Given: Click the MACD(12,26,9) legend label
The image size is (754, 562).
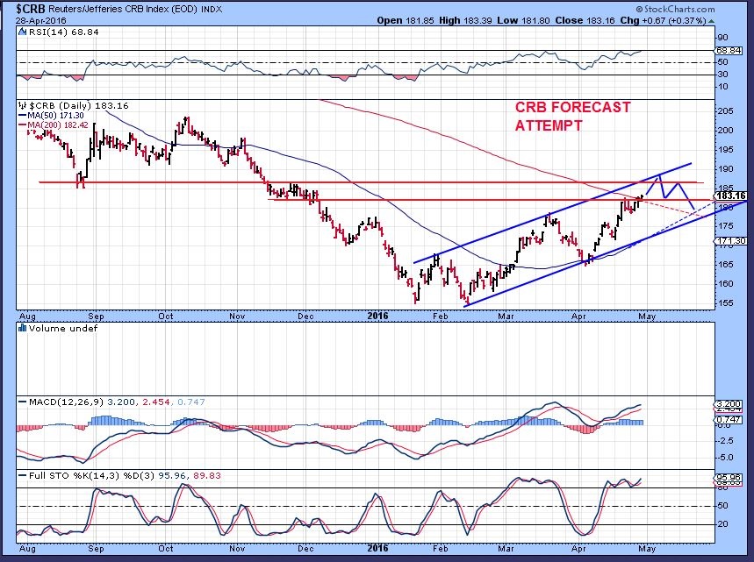Looking at the screenshot, I should 67,402.
